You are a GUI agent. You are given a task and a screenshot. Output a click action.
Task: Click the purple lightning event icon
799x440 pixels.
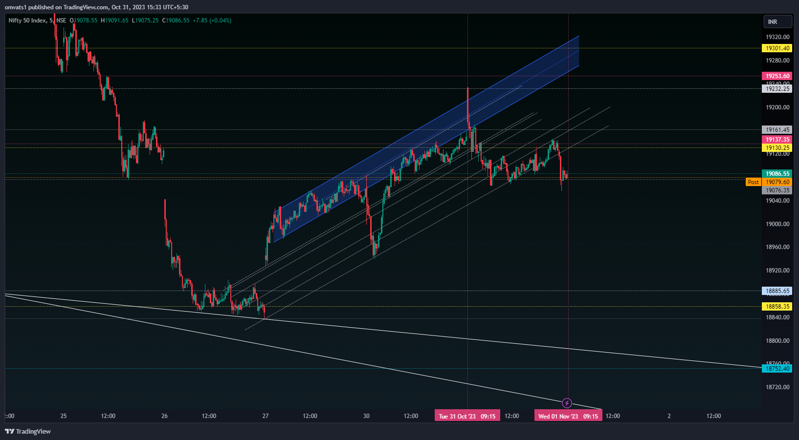567,403
